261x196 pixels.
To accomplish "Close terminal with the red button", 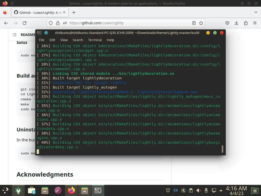I will click(x=222, y=33).
